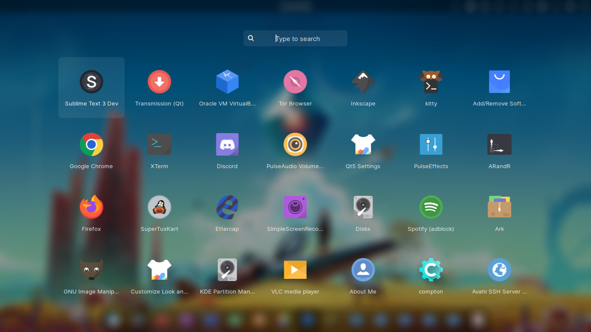Launch GNU Image Manipulation Program
Screen dimensions: 591x332
tap(91, 270)
